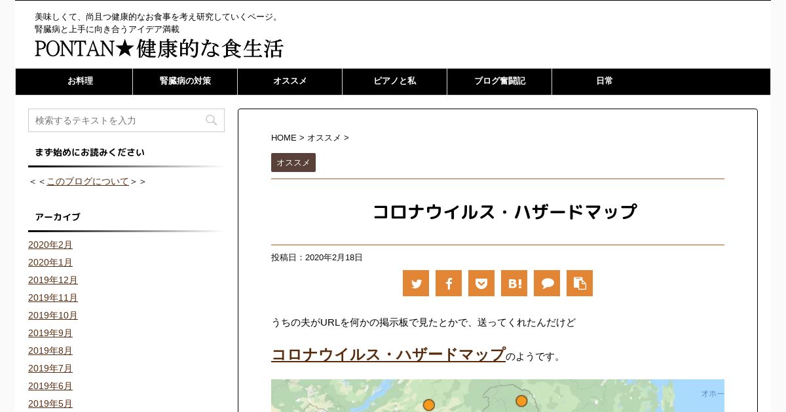The width and height of the screenshot is (786, 412).
Task: Open the お料理 menu
Action: [x=81, y=81]
